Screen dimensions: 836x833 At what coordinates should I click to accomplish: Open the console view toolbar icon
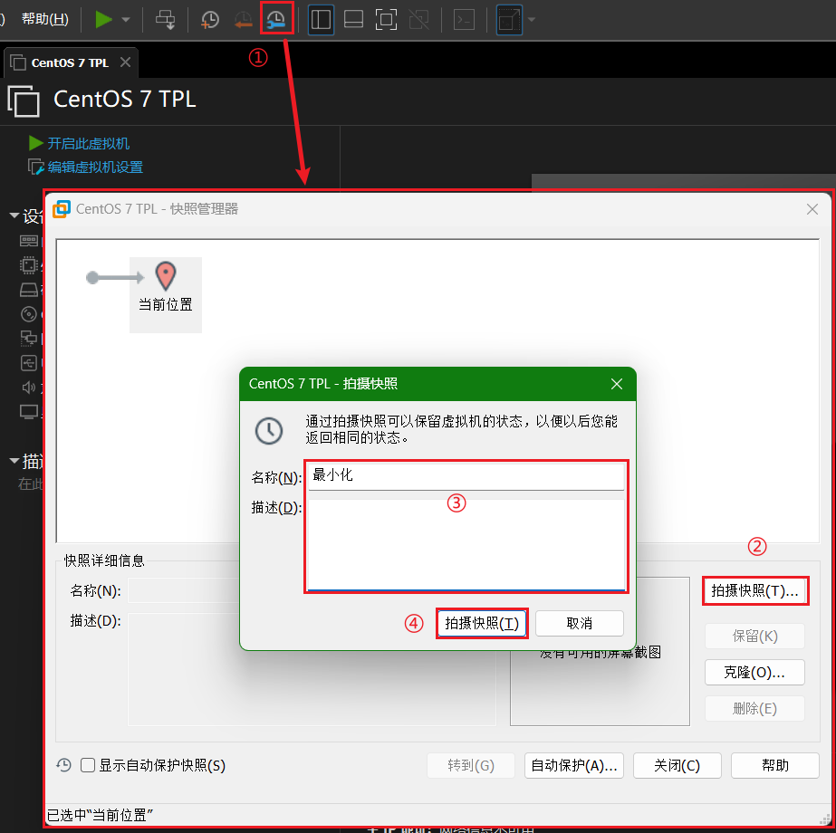[464, 20]
